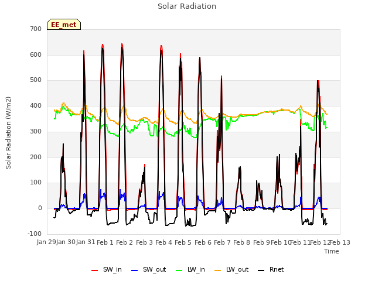375x281 pixels.
Task: Click the Feb 3 x-axis label
Action: coord(144,242)
